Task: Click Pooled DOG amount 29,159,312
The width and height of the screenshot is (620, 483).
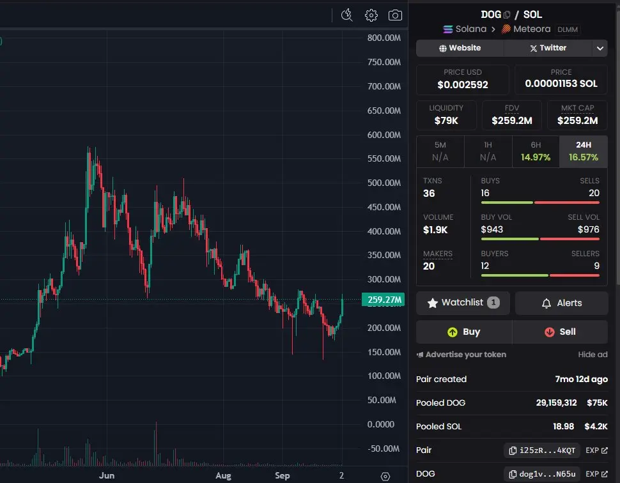Action: pos(556,402)
